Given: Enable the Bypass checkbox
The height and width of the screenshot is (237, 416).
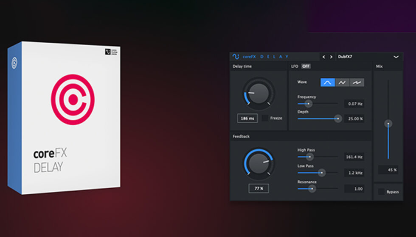Looking at the screenshot, I should [x=381, y=192].
